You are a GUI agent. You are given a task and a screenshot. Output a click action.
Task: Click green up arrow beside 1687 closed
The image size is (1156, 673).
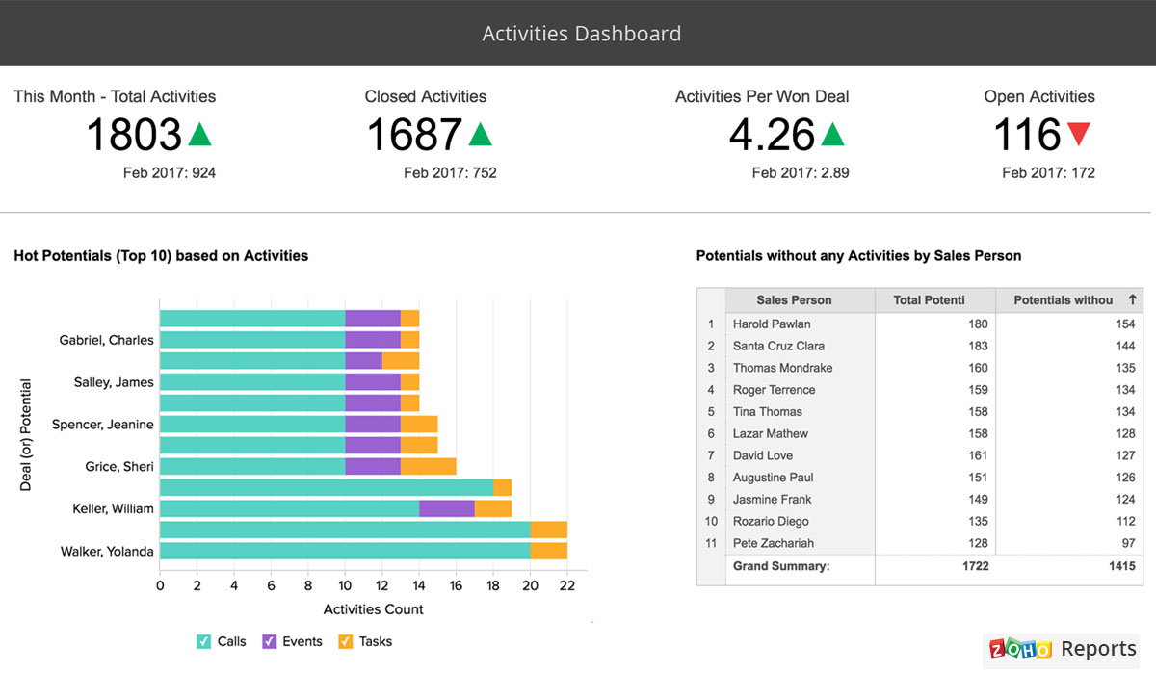pos(480,134)
